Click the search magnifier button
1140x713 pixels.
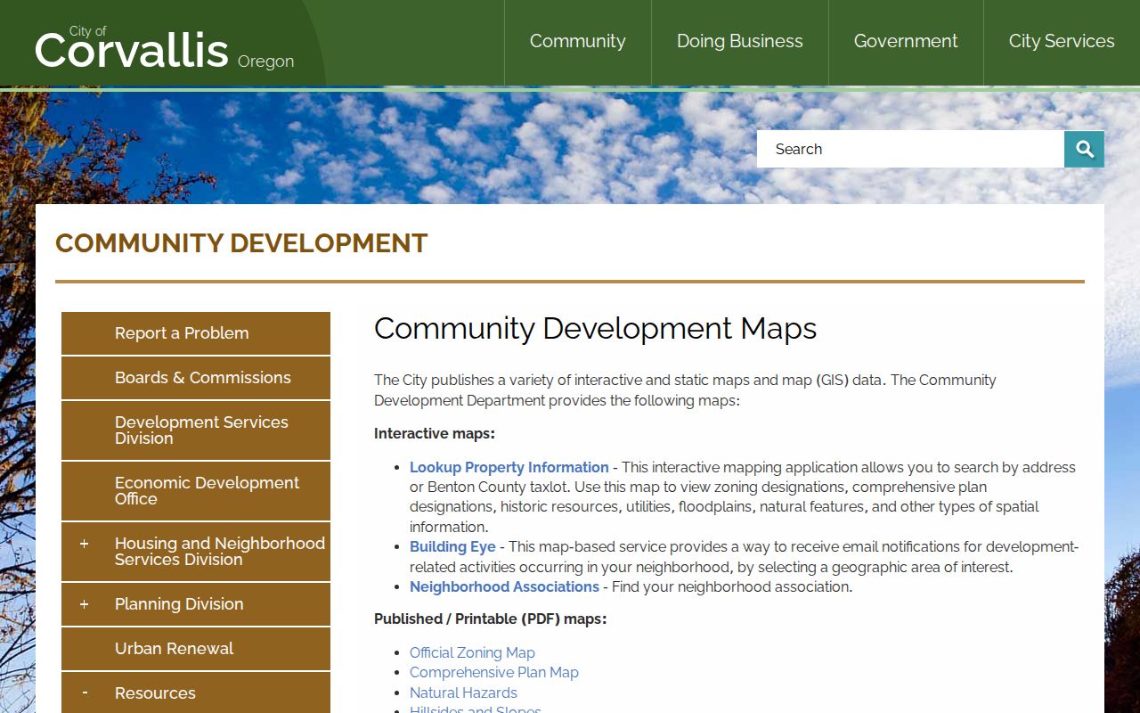tap(1084, 149)
